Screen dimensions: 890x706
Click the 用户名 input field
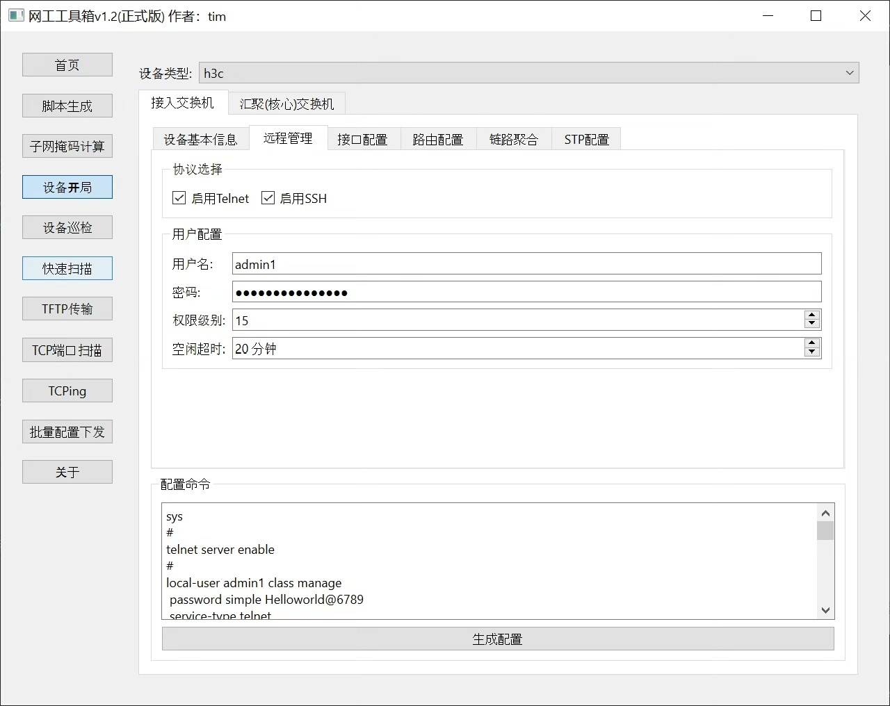click(x=526, y=264)
